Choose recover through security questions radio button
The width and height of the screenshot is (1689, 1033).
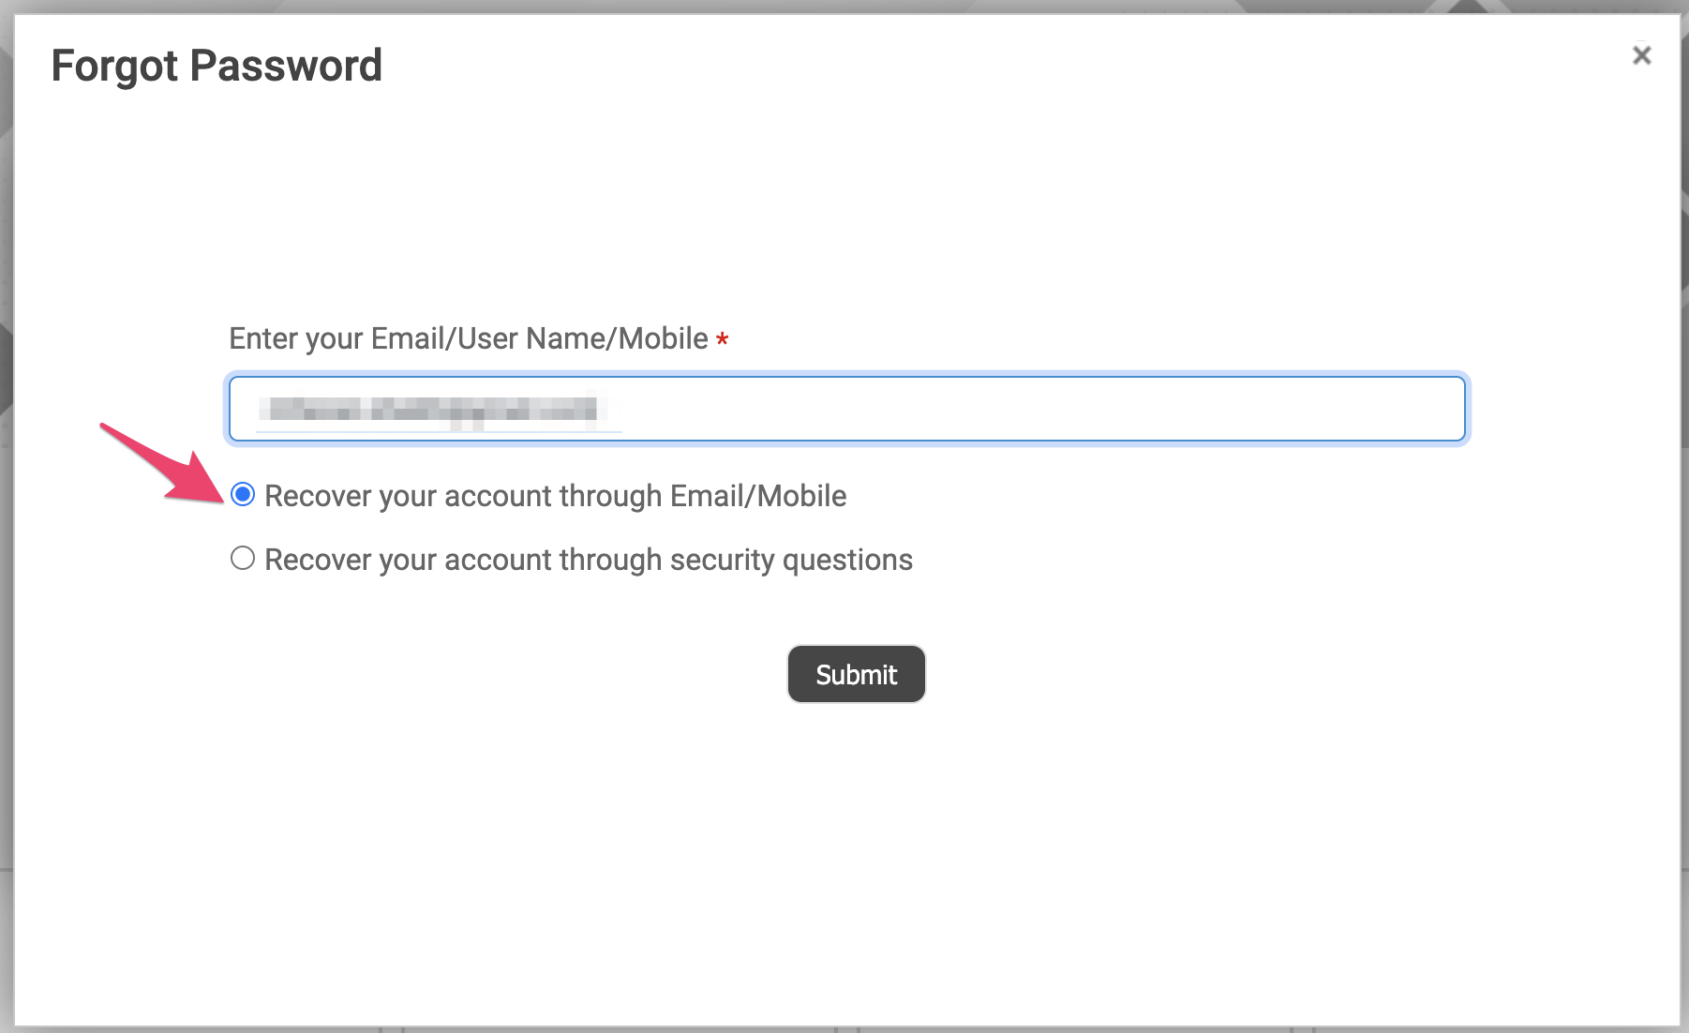tap(243, 559)
